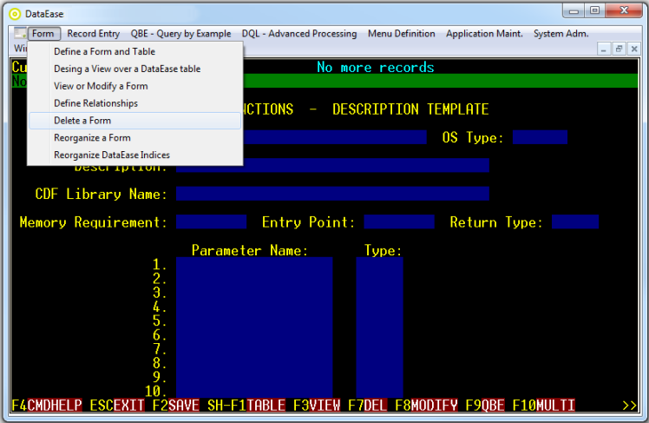Image resolution: width=649 pixels, height=423 pixels.
Task: Select View or Modify a Form
Action: (x=135, y=86)
